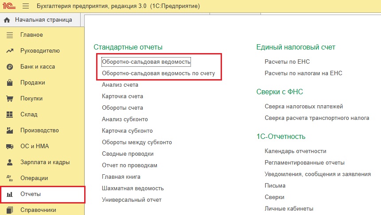Open the Универсальный отчет link

[132, 200]
